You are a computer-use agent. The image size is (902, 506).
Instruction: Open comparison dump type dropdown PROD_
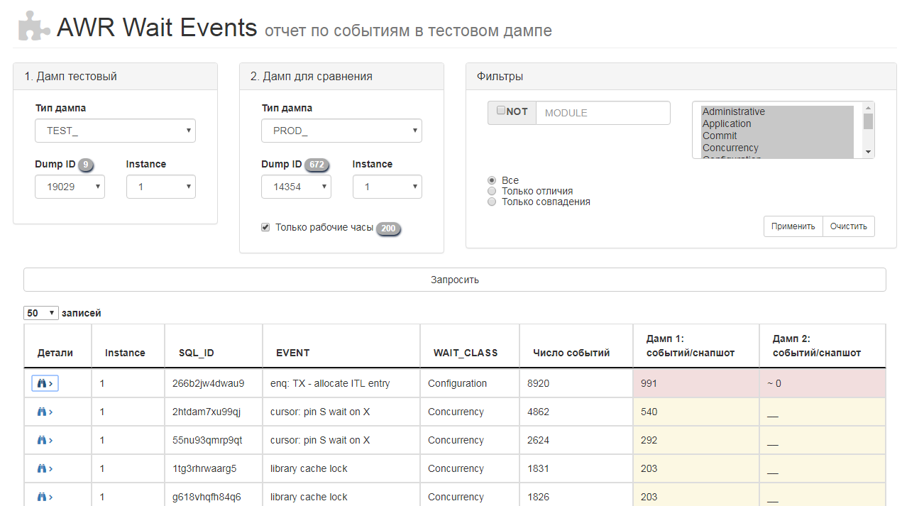[x=341, y=131]
